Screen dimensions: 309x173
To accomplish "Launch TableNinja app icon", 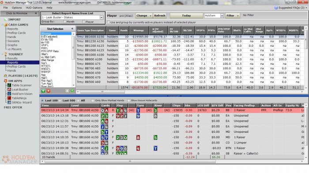I will 9,98.
